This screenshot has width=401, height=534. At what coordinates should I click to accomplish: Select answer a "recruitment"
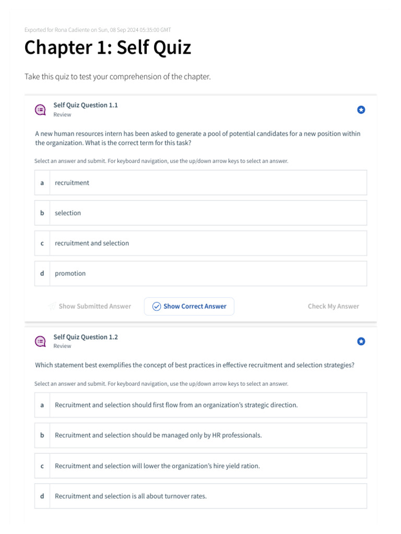click(200, 183)
